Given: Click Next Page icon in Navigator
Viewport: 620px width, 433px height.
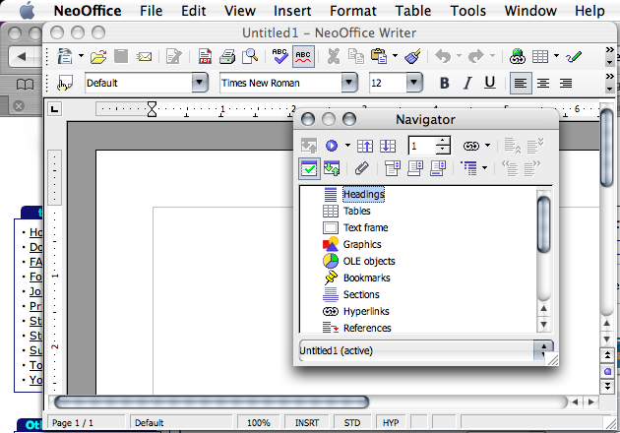Looking at the screenshot, I should [x=388, y=146].
